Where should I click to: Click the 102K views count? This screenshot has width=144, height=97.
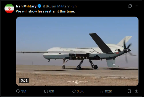point(108,91)
